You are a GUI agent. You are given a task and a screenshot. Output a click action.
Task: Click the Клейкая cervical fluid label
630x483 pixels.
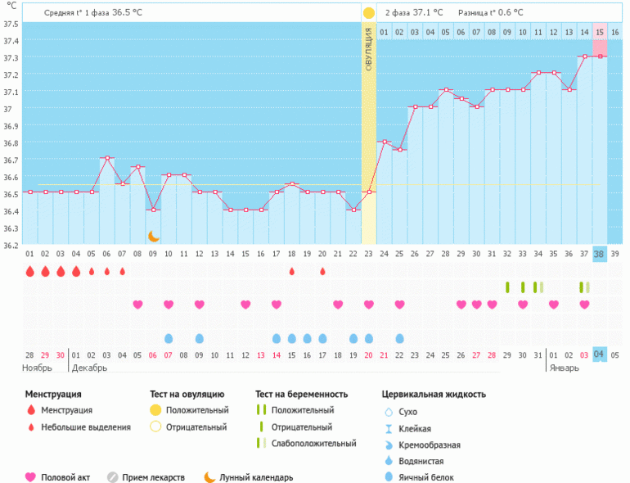415,428
